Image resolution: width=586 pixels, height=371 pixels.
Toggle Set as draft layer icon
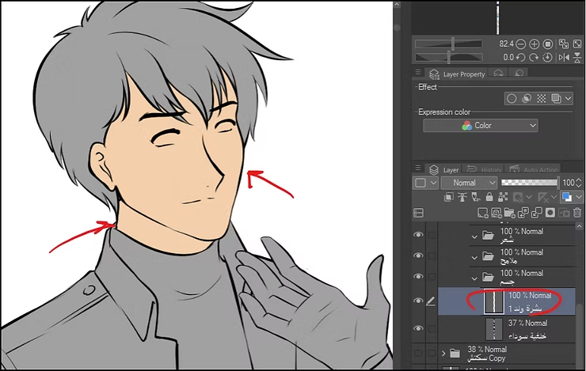point(476,197)
